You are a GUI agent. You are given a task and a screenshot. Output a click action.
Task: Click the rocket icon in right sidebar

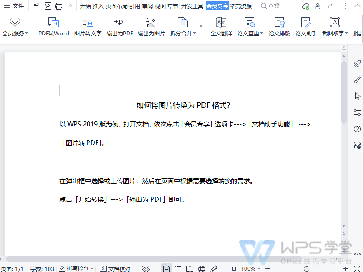tap(357, 63)
